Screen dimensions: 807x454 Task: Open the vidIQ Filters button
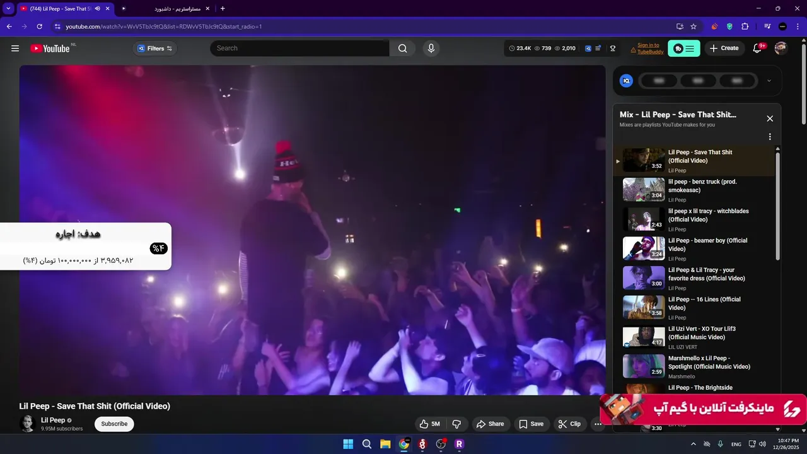click(155, 49)
